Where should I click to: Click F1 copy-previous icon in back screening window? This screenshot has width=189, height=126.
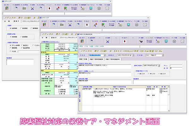click(x=16, y=8)
